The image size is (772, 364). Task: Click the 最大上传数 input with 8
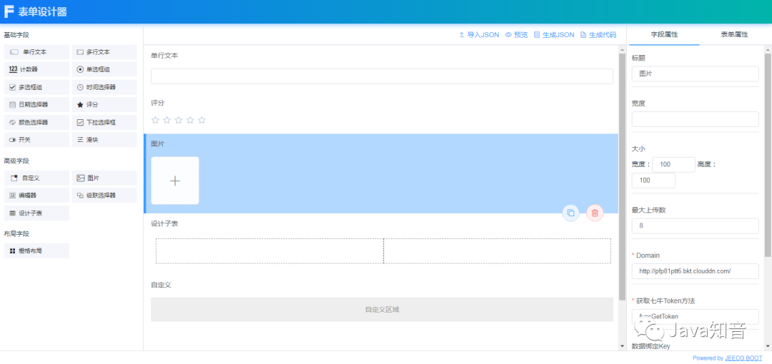(696, 226)
